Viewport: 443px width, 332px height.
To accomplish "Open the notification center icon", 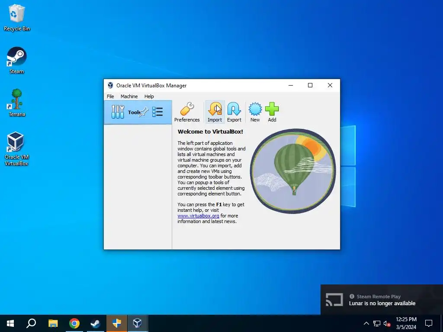I will (429, 323).
